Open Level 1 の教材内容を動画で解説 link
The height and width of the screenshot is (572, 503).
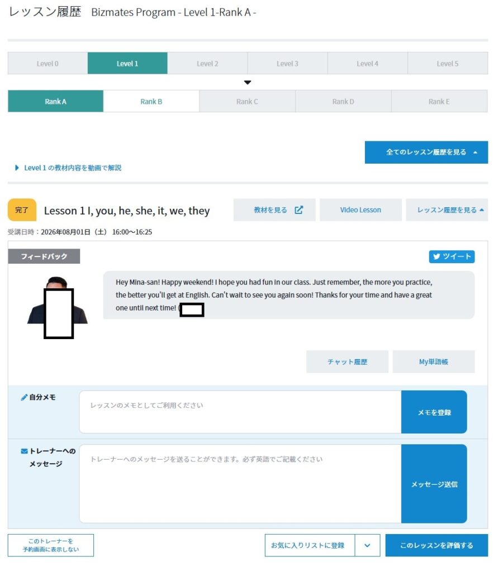[x=68, y=168]
